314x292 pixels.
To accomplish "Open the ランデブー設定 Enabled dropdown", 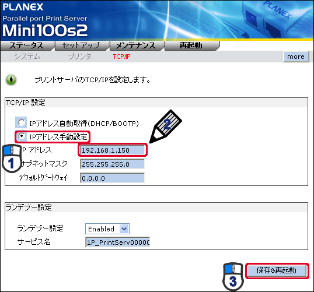I will [107, 229].
